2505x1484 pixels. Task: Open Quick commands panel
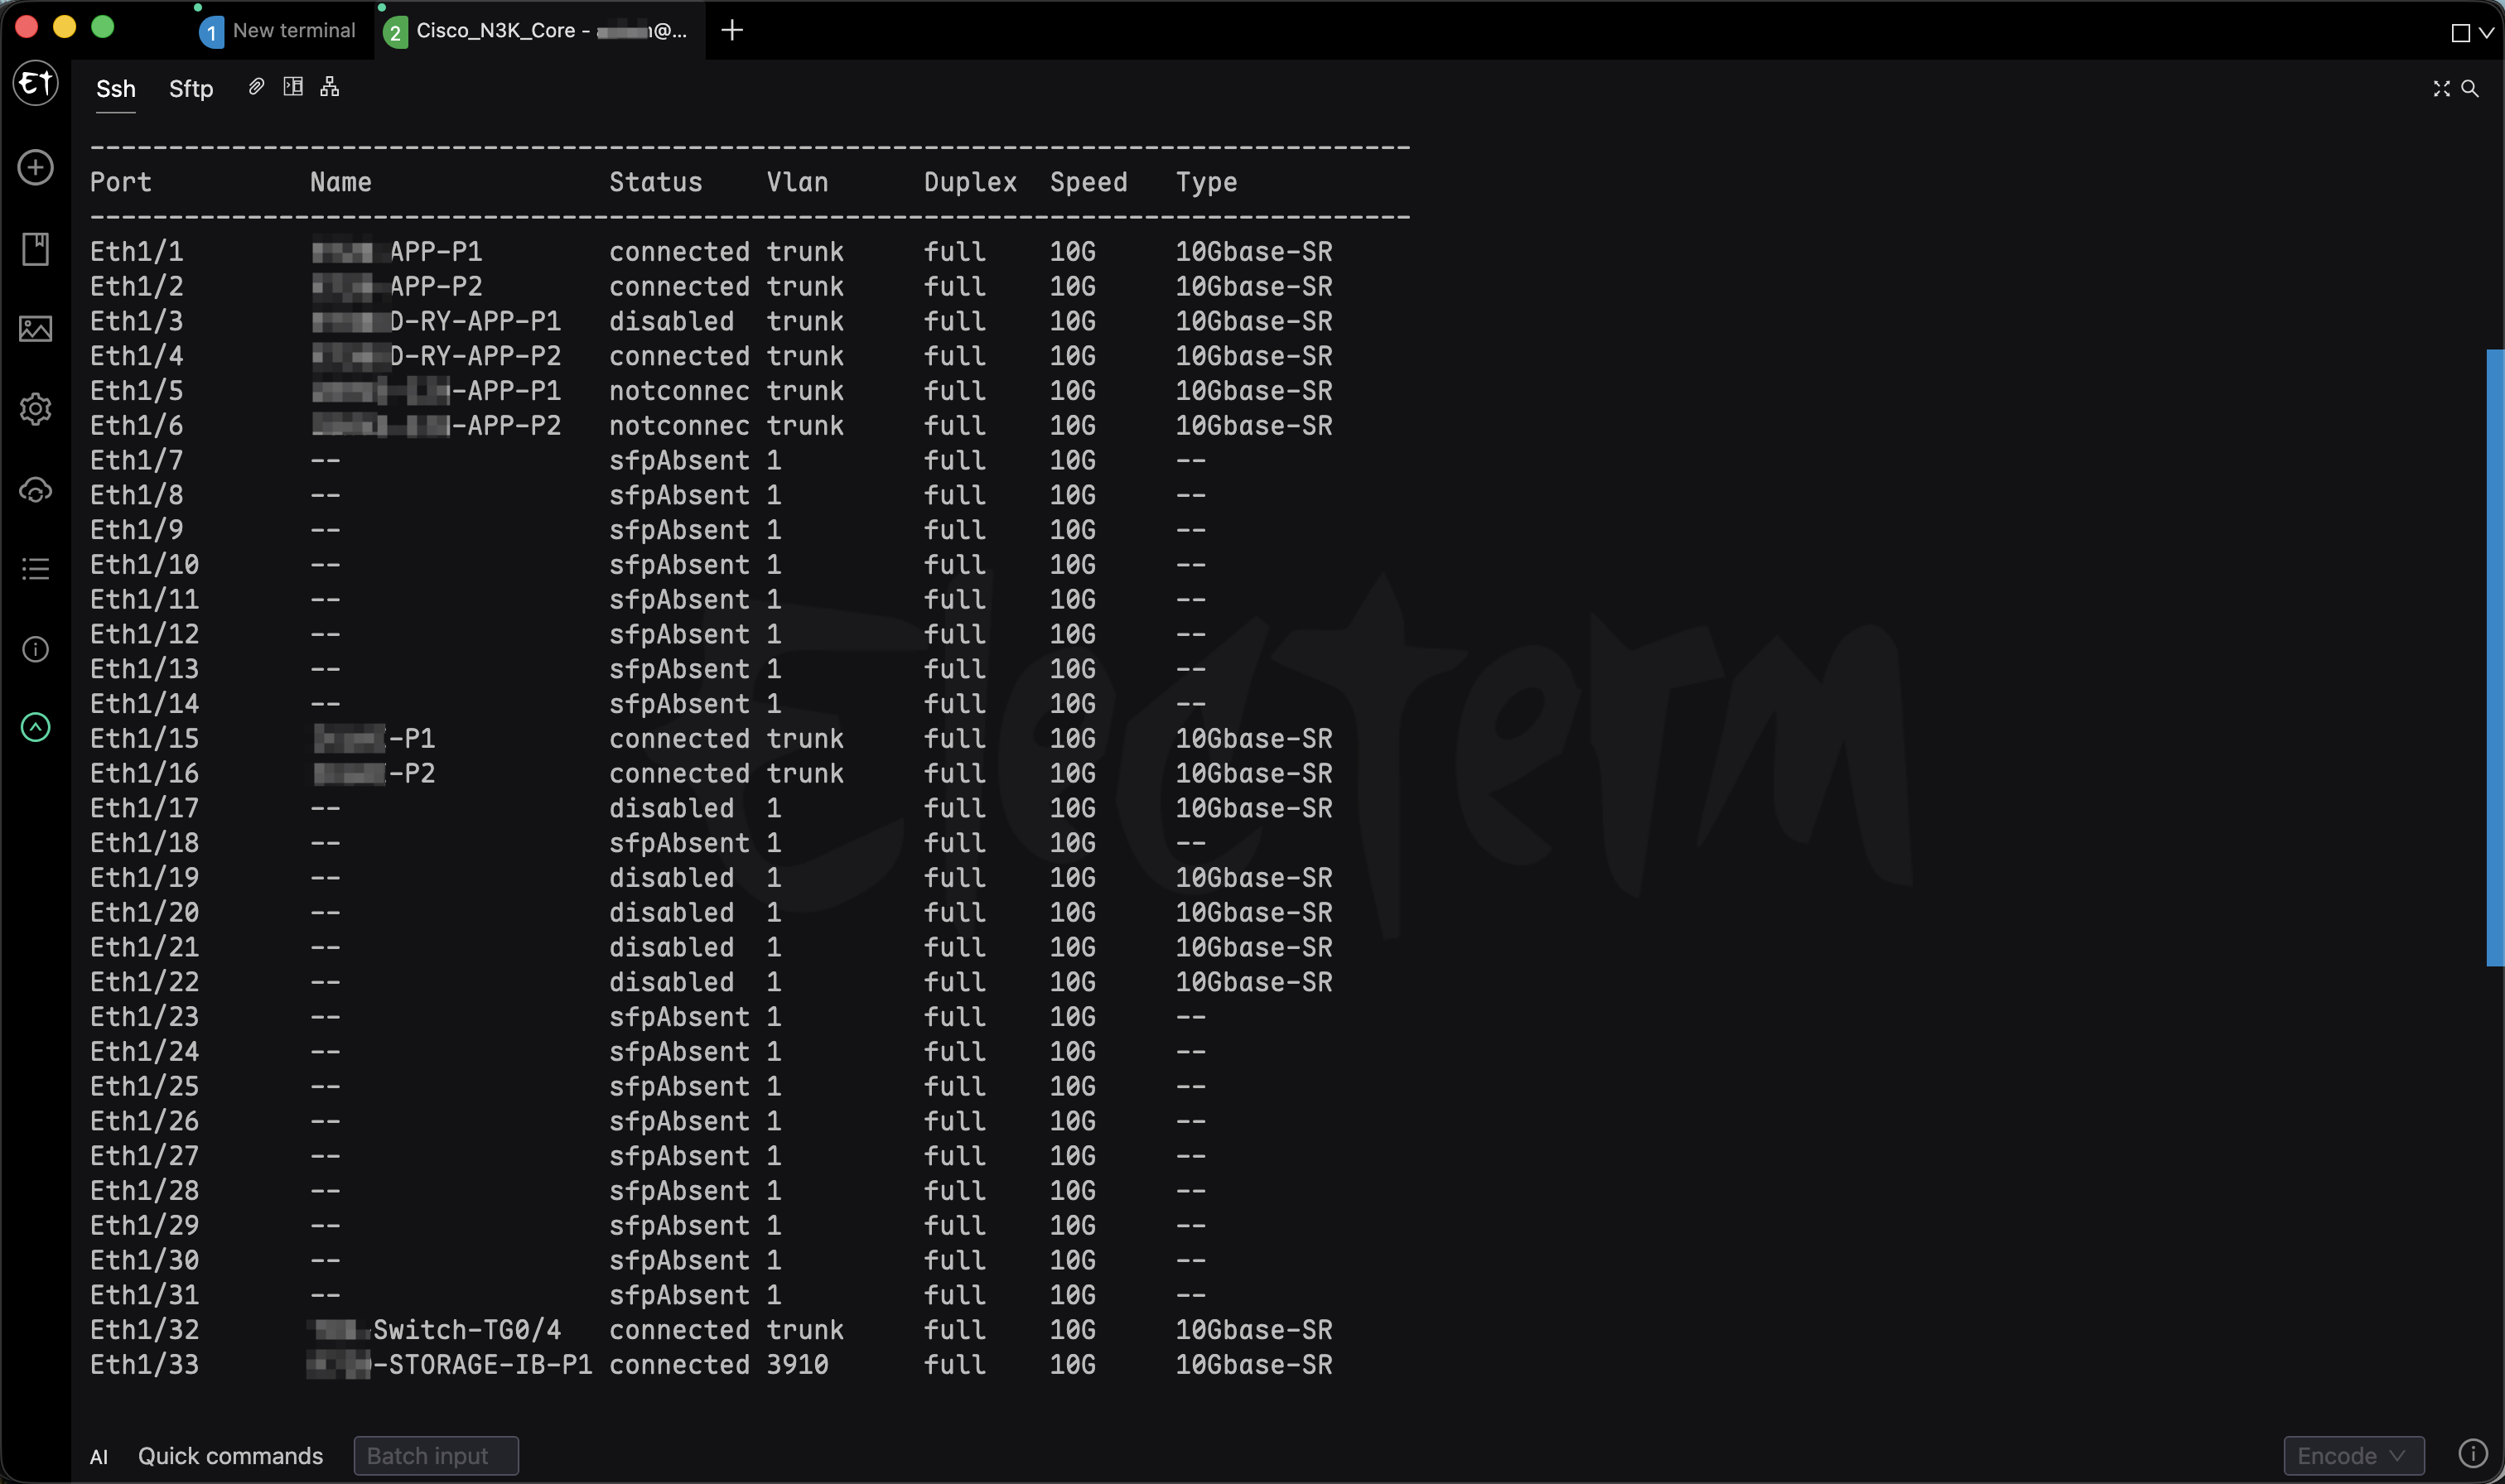point(231,1456)
